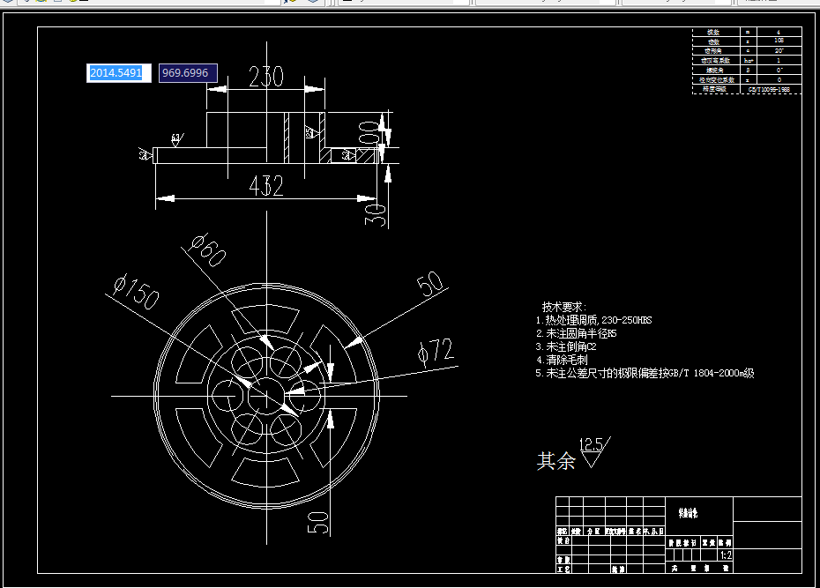
Task: Select the 230 width dimension text
Action: point(265,77)
